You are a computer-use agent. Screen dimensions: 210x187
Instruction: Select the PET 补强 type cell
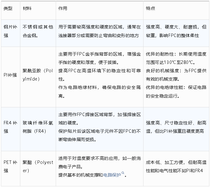click(x=10, y=166)
